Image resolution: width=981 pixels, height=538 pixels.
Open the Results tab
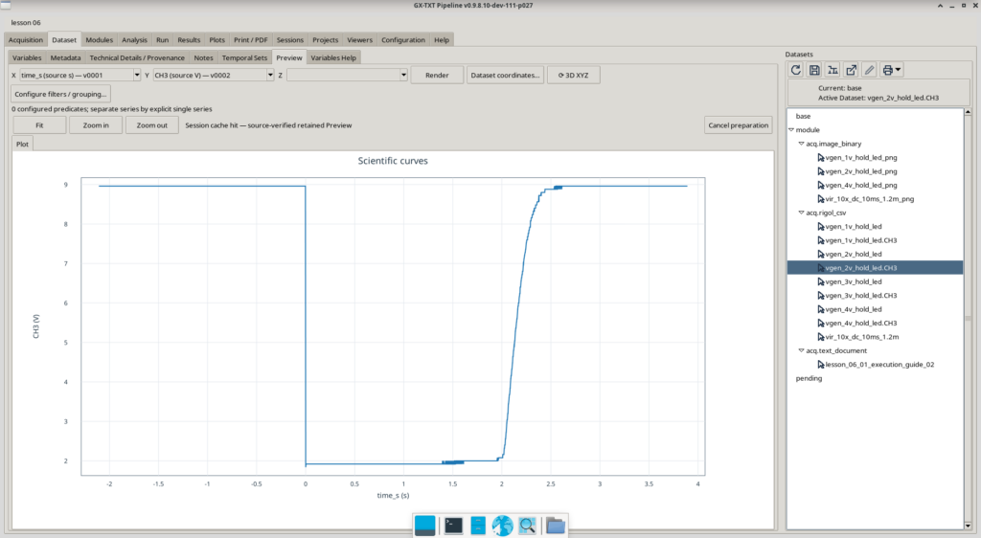click(189, 40)
